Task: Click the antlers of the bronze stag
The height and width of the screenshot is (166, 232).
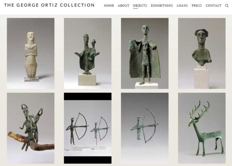Action: [x=200, y=110]
